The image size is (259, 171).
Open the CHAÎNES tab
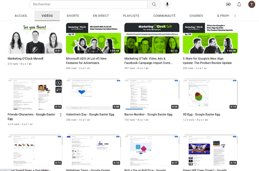coord(196,16)
